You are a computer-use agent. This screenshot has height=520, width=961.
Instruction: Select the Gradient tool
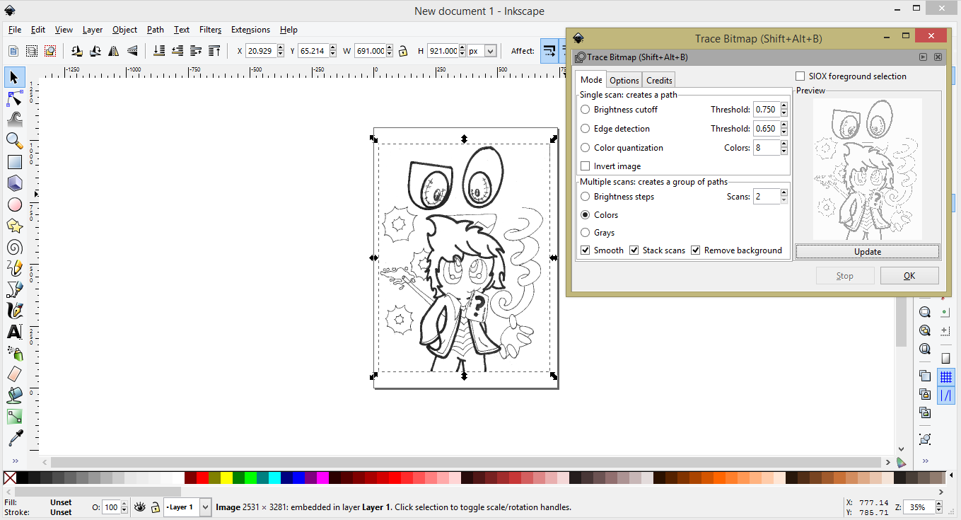click(x=14, y=416)
